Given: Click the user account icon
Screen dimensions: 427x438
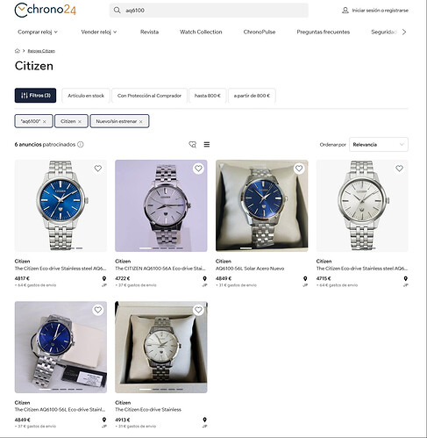Looking at the screenshot, I should (x=345, y=11).
